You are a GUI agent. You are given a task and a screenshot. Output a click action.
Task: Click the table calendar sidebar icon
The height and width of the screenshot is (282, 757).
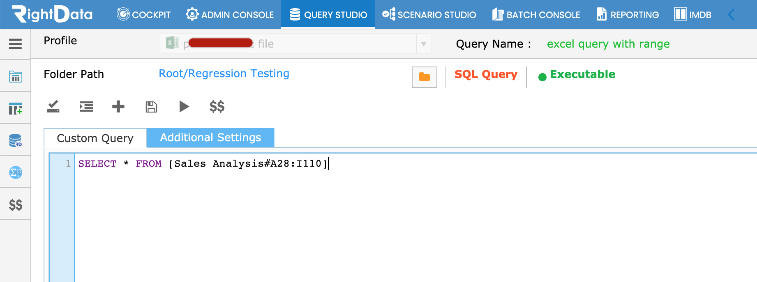pos(15,76)
